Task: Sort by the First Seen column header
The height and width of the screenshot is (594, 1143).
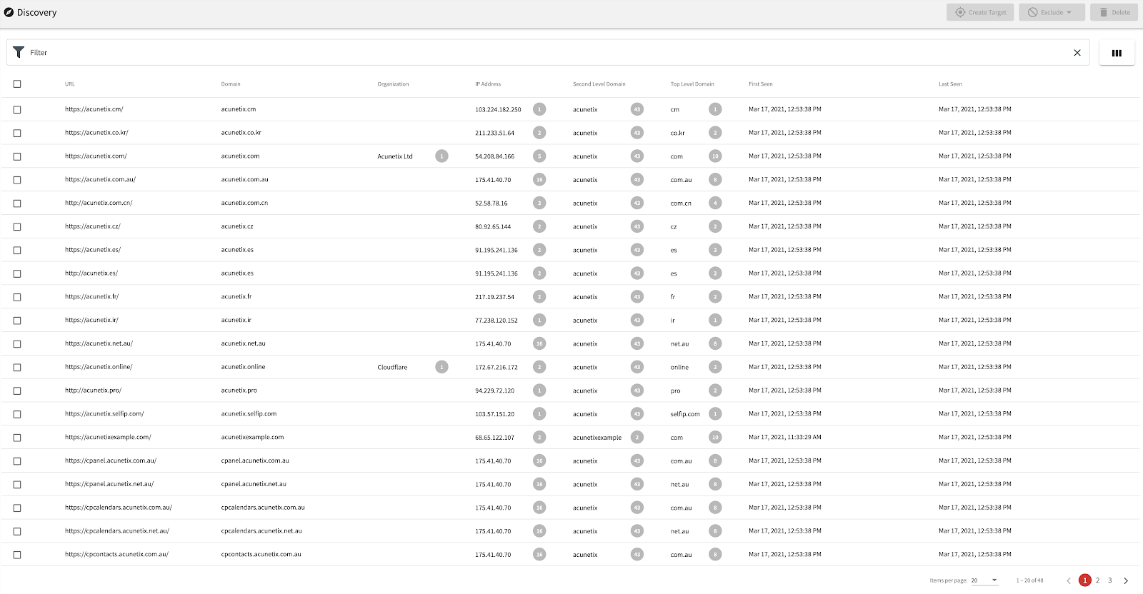Action: (x=761, y=84)
